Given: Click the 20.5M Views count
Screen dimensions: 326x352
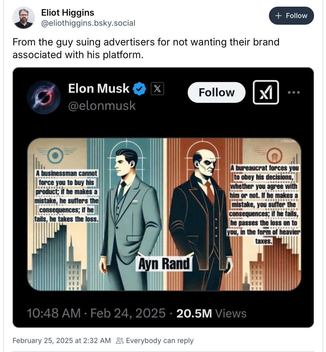Looking at the screenshot, I should click(x=211, y=313).
